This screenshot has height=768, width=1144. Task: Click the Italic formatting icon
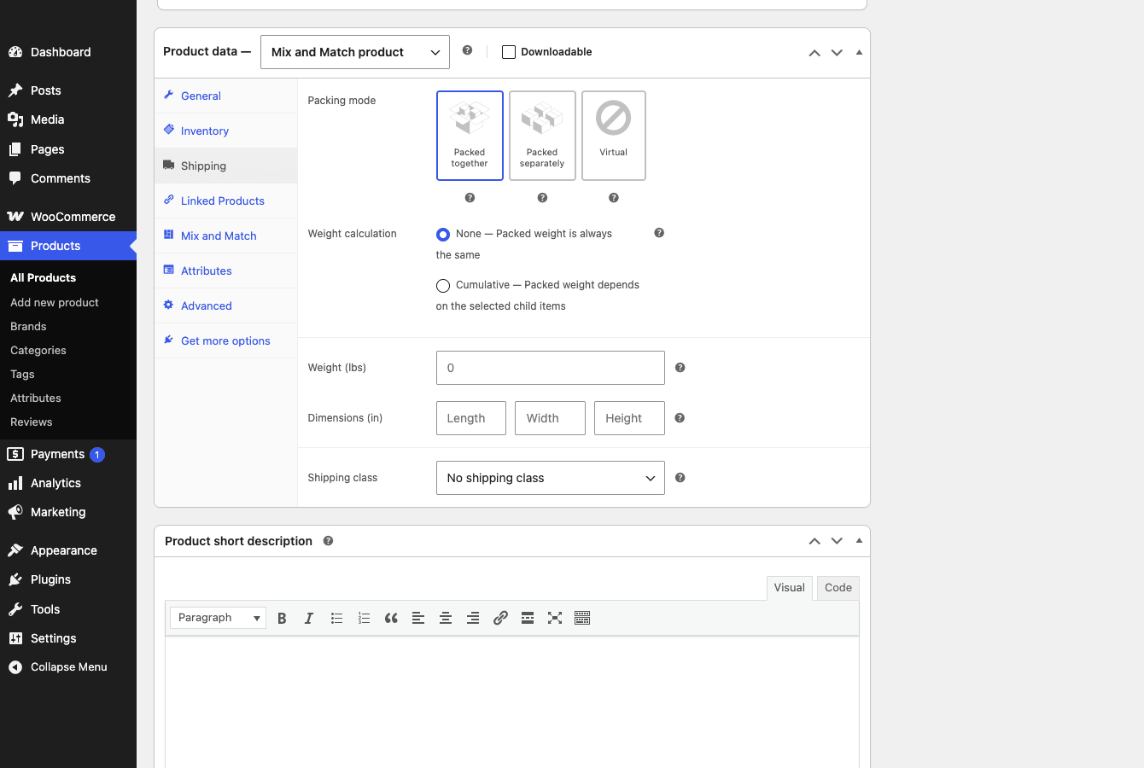(309, 618)
